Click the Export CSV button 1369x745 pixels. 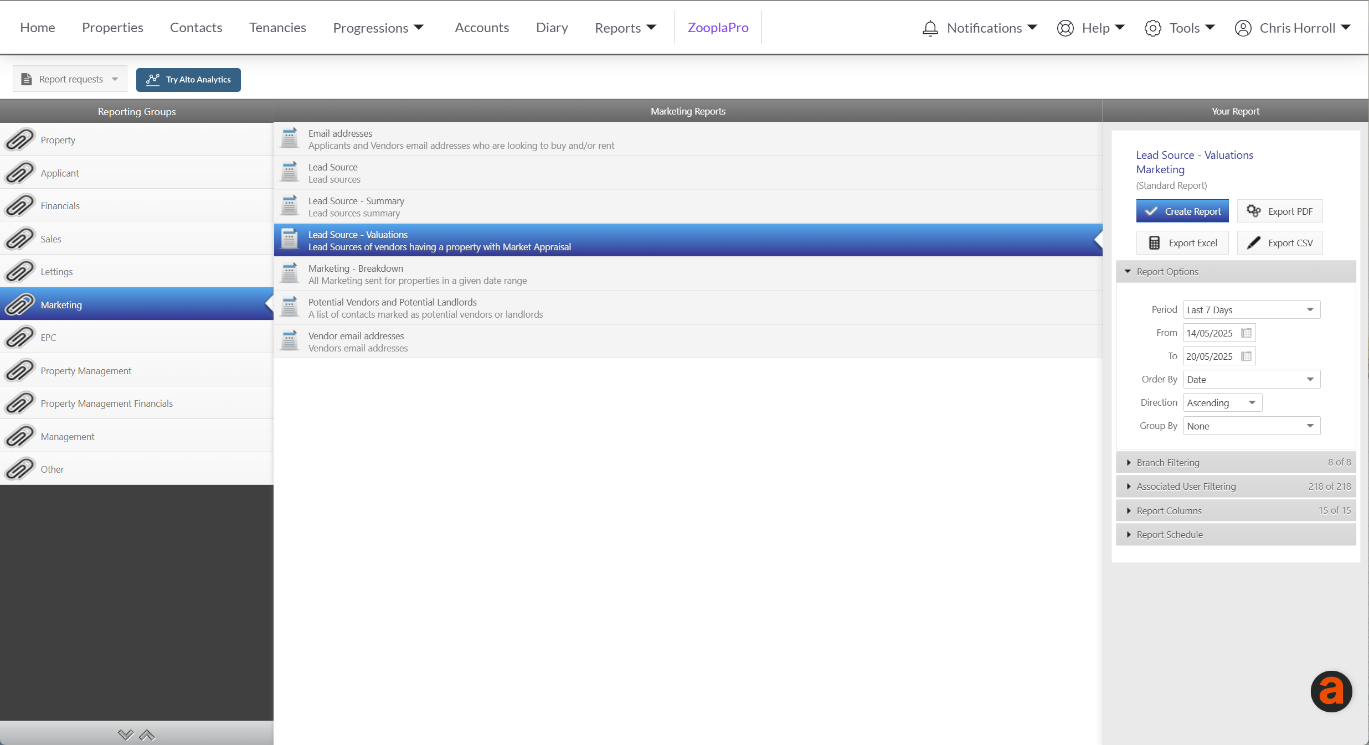coord(1280,242)
